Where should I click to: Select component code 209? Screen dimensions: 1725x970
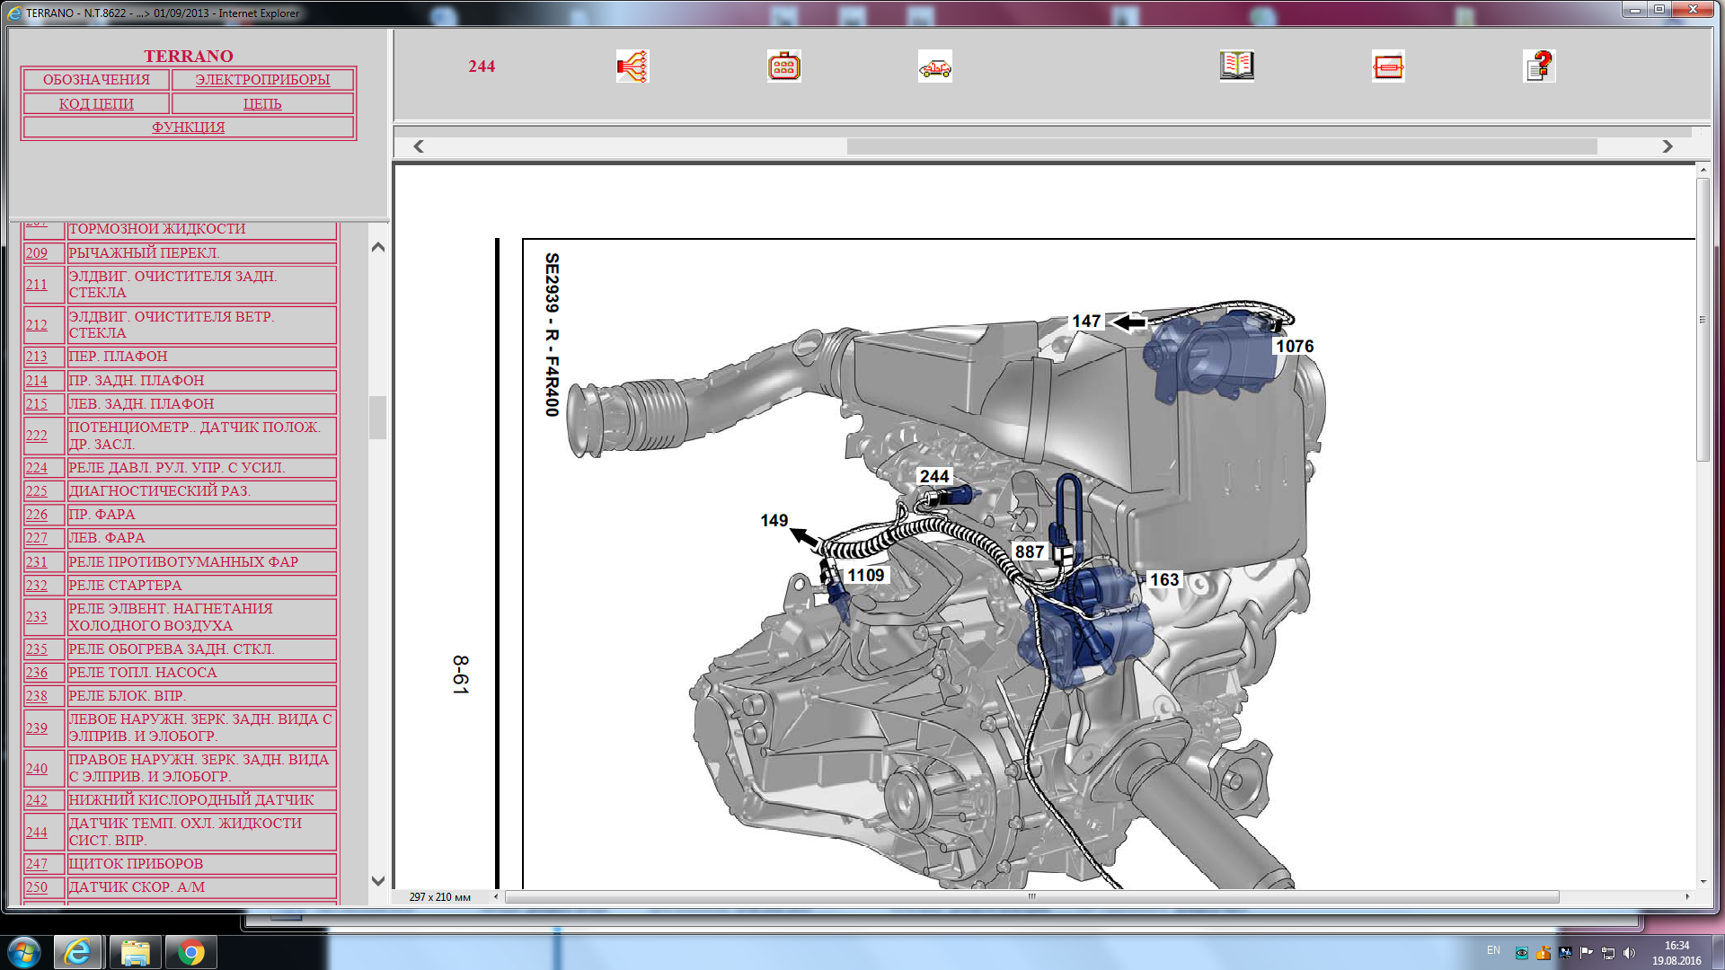tap(37, 253)
